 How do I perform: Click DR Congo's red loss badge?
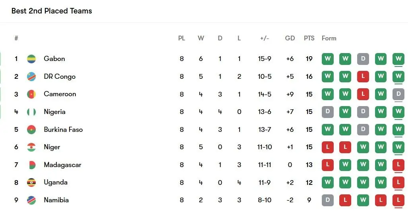(363, 76)
